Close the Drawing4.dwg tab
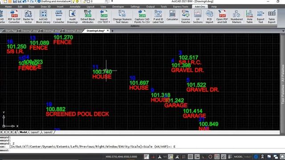 point(108,31)
